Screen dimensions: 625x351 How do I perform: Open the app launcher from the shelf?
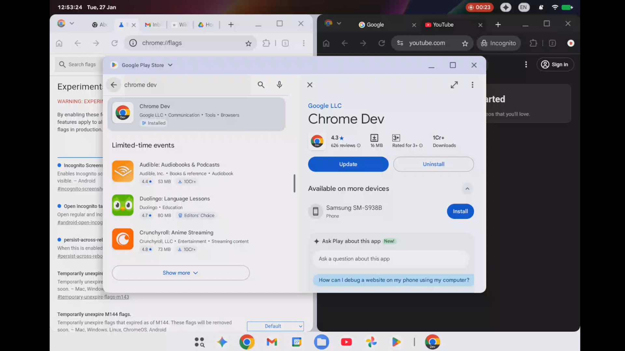click(x=200, y=342)
